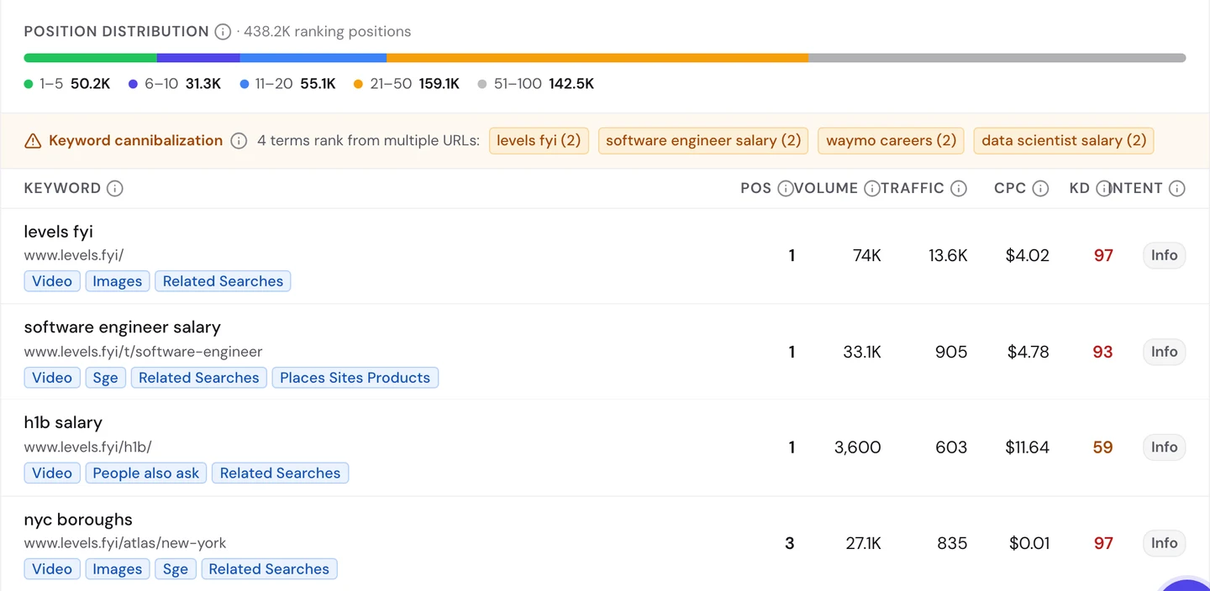Click Sge tag in software engineer row
This screenshot has height=591, width=1210.
105,378
